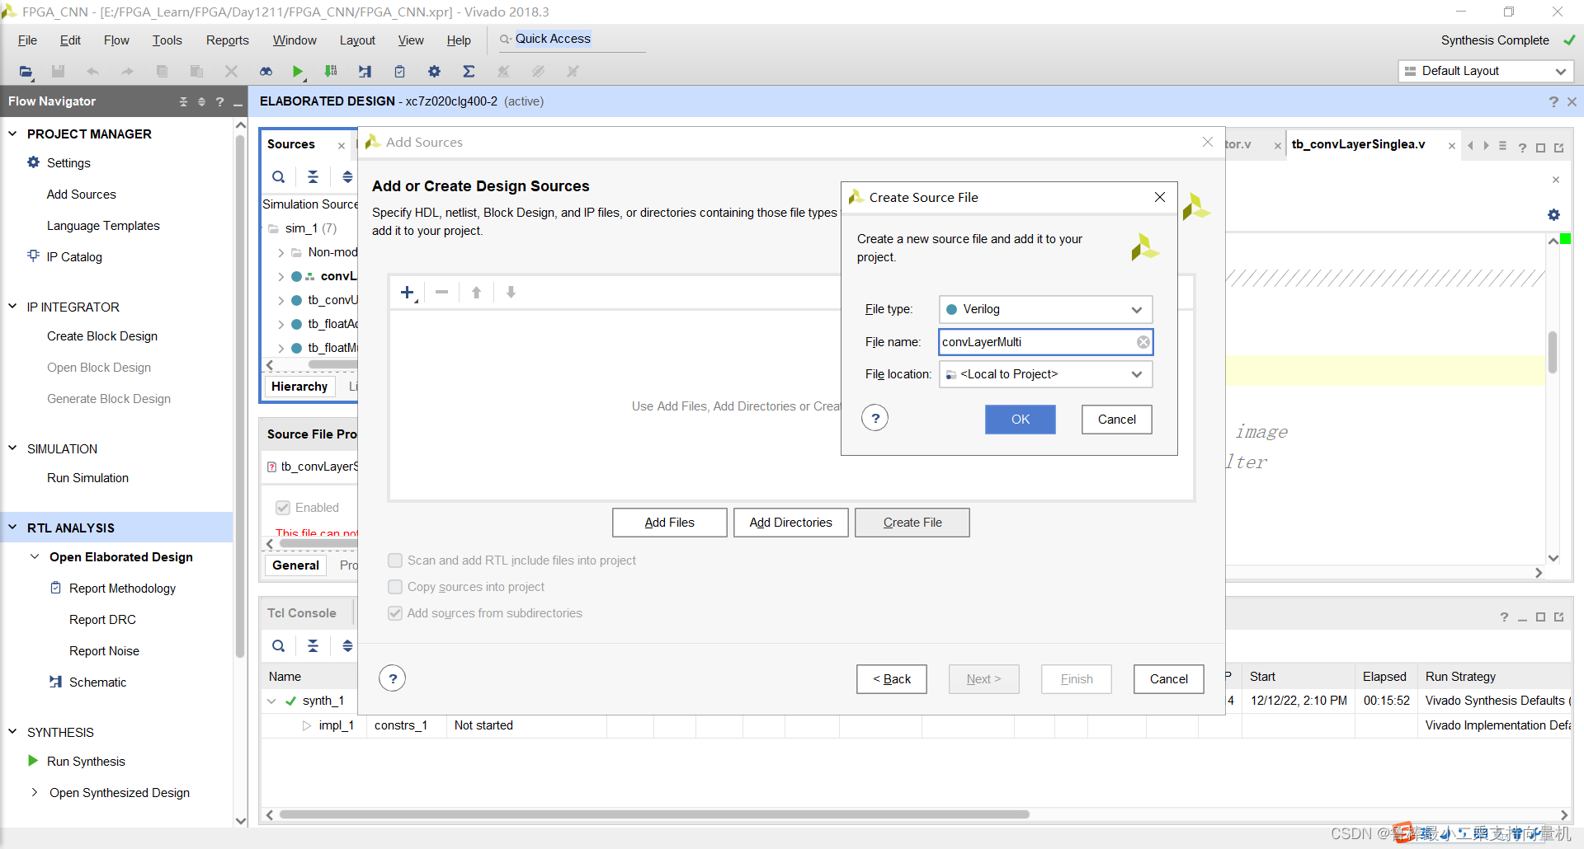Open IP Catalog in Flow Navigator
This screenshot has height=849, width=1584.
pyautogui.click(x=74, y=257)
